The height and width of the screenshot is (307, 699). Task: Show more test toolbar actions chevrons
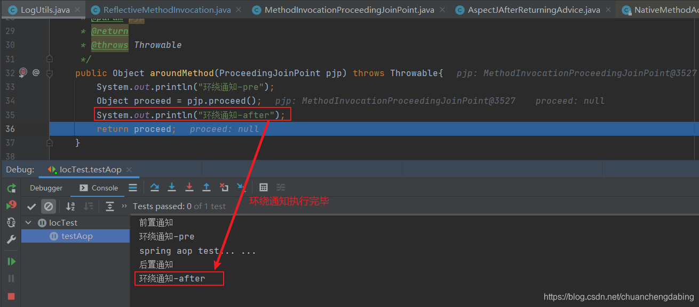tap(124, 206)
